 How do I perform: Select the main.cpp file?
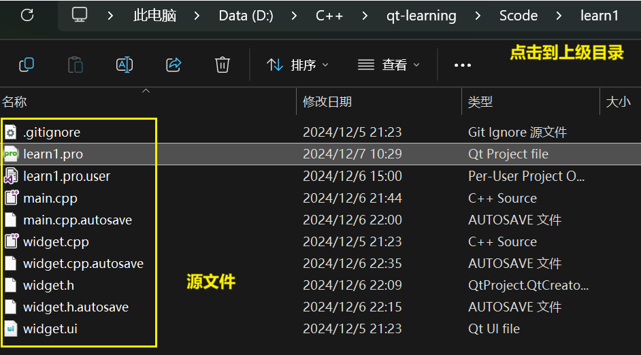pos(50,199)
